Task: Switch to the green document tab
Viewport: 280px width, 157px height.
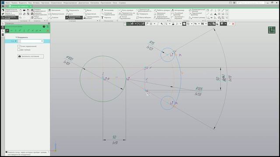Action: (20, 6)
